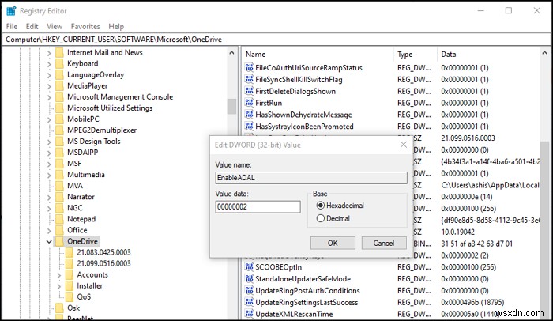
Task: Expand the Office registry key
Action: (x=49, y=231)
